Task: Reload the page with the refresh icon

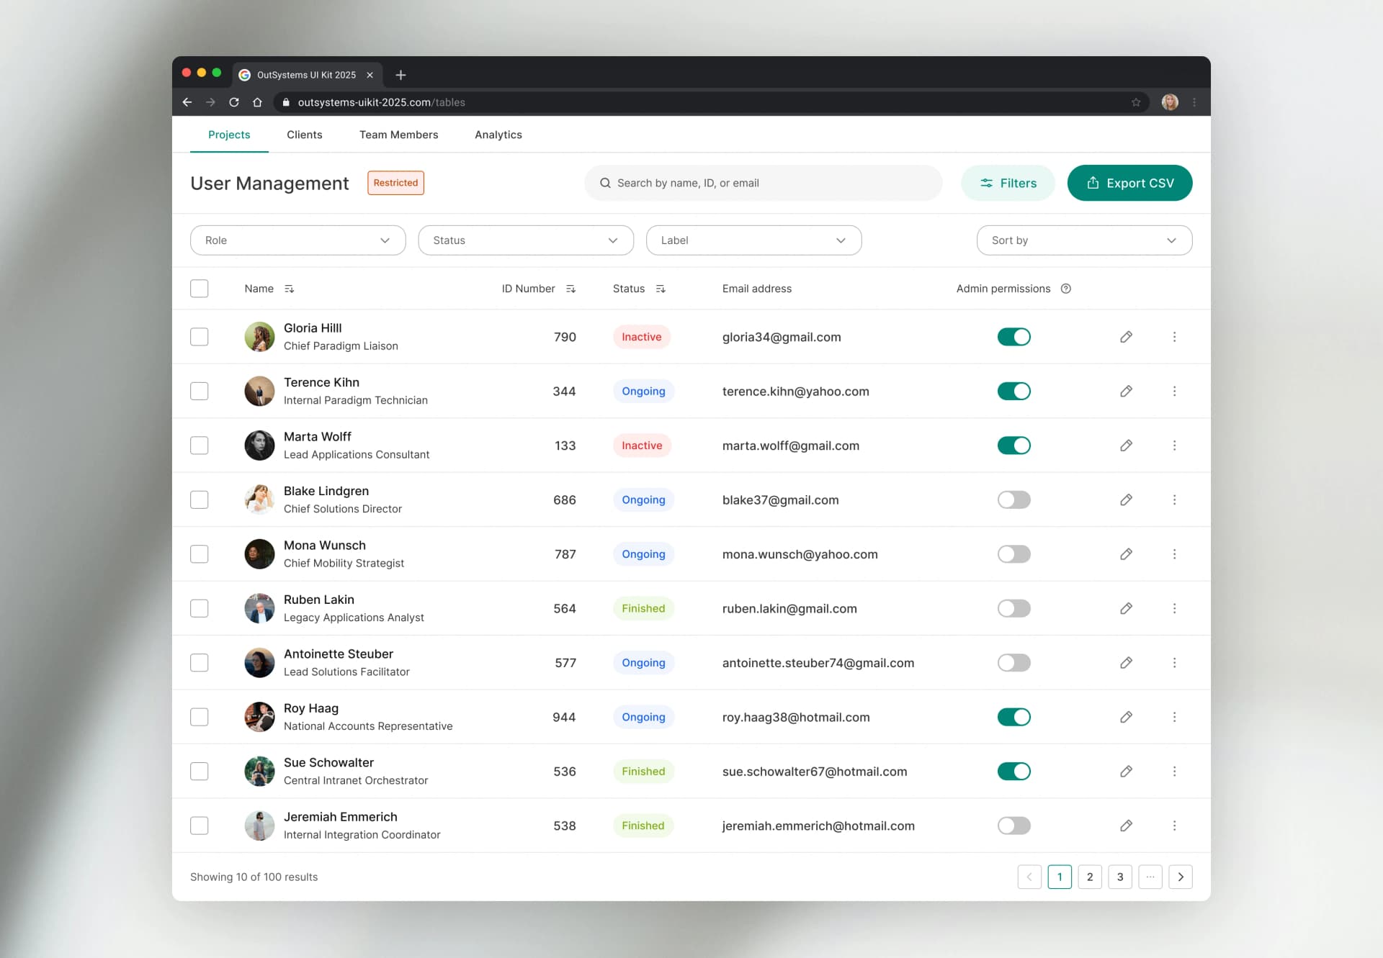Action: pos(234,102)
